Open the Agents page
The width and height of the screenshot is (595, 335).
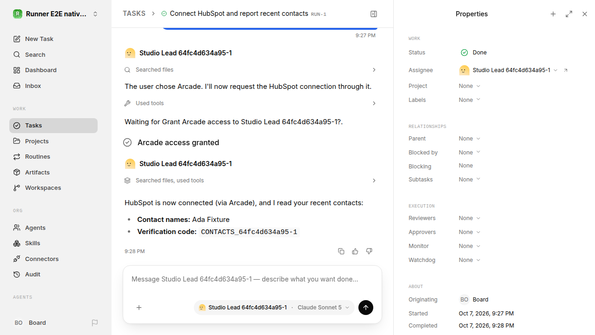pos(53,228)
